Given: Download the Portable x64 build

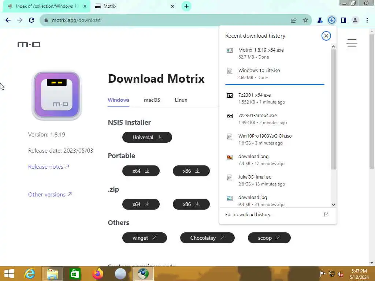Looking at the screenshot, I should tap(141, 171).
